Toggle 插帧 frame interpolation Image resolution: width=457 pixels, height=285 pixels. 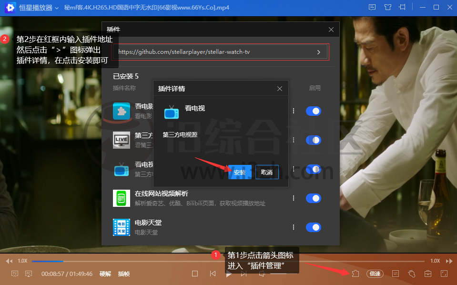(124, 274)
